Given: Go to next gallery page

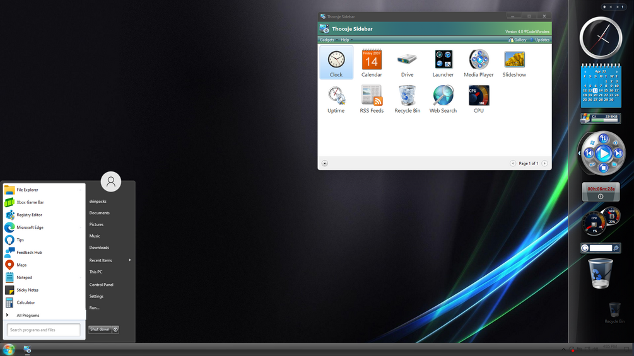Looking at the screenshot, I should [x=544, y=163].
